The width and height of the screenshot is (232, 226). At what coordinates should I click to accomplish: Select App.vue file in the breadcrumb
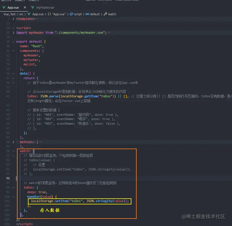click(x=38, y=14)
